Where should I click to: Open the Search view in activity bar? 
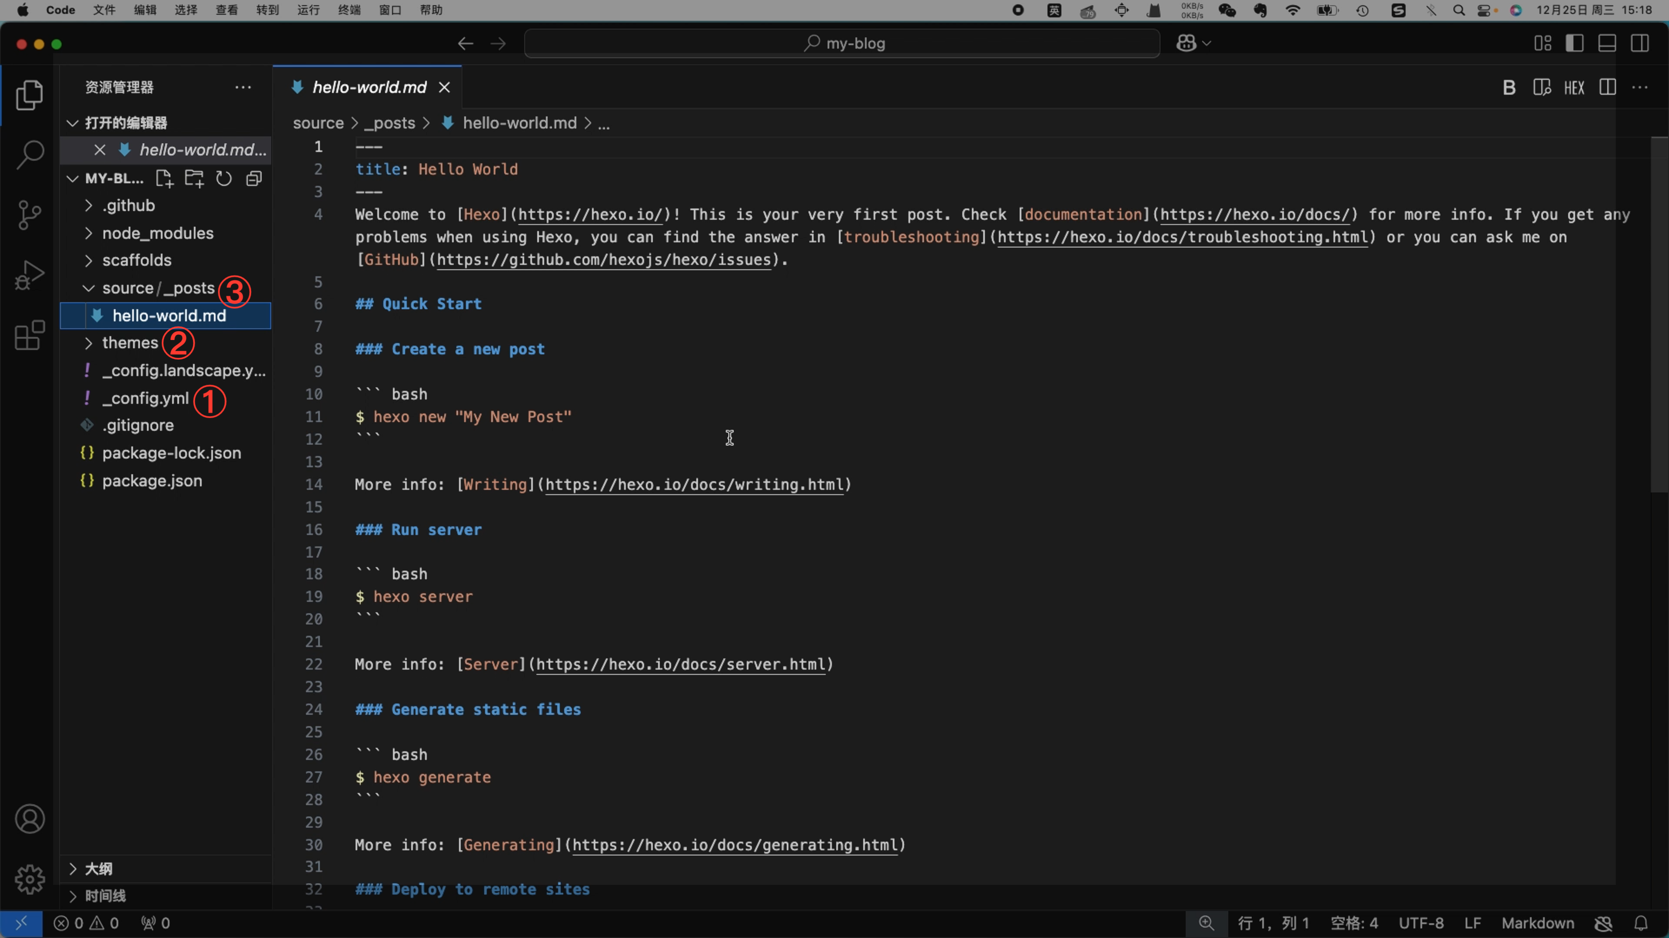click(x=29, y=155)
